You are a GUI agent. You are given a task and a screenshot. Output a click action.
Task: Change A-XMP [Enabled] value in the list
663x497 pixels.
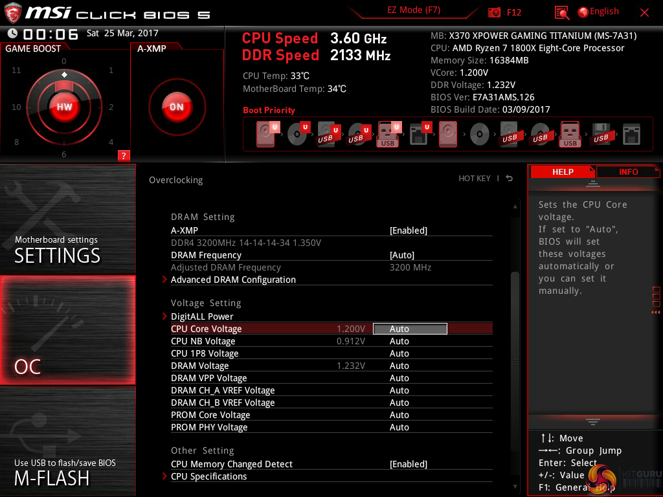coord(408,230)
